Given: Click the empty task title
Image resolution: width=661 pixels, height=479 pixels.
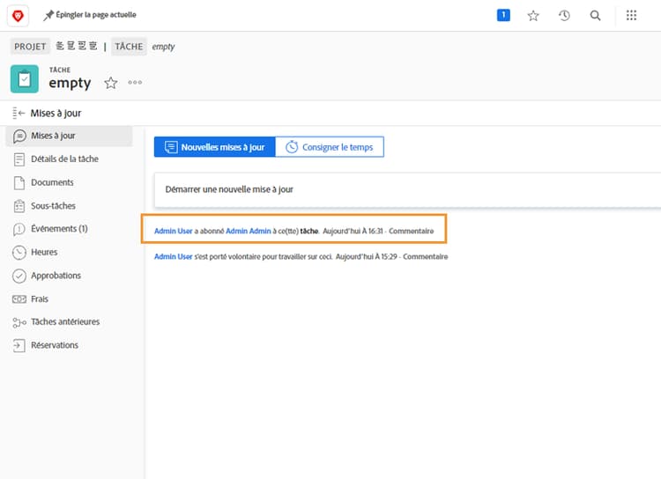Looking at the screenshot, I should pyautogui.click(x=70, y=83).
